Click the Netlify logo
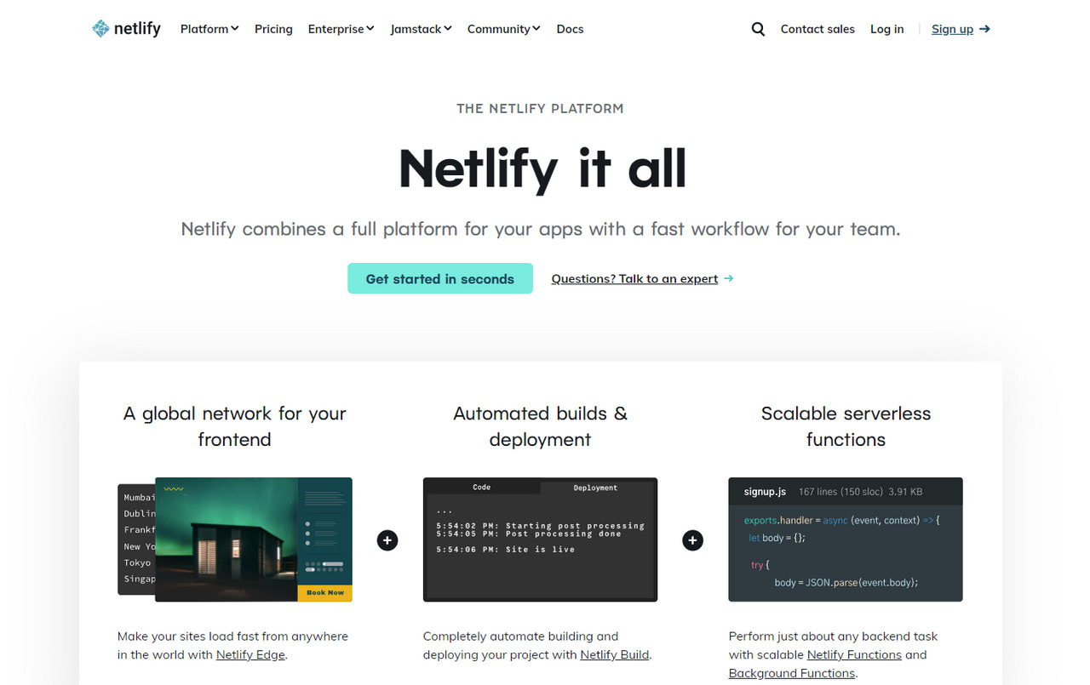Viewport: 1090px width, 685px height. click(126, 29)
